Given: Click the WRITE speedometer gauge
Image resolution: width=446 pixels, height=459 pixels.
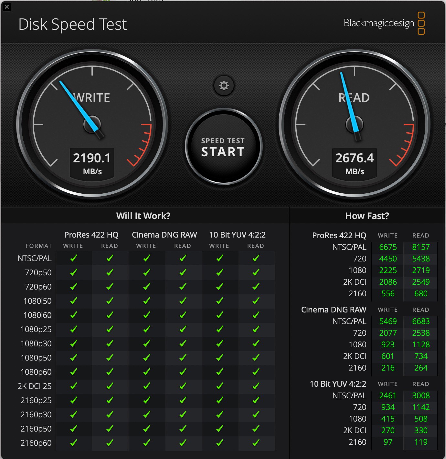Looking at the screenshot, I should click(x=92, y=124).
